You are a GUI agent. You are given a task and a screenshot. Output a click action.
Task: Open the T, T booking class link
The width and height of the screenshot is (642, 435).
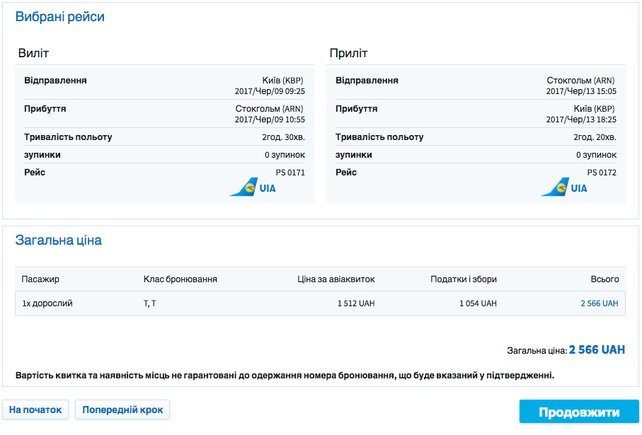click(150, 303)
